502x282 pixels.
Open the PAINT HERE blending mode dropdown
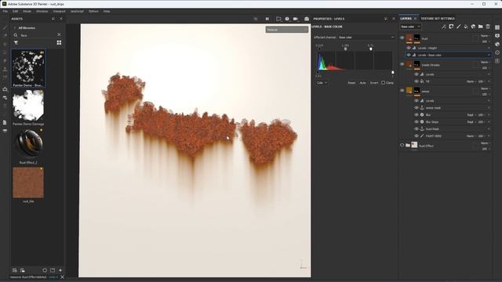point(471,136)
